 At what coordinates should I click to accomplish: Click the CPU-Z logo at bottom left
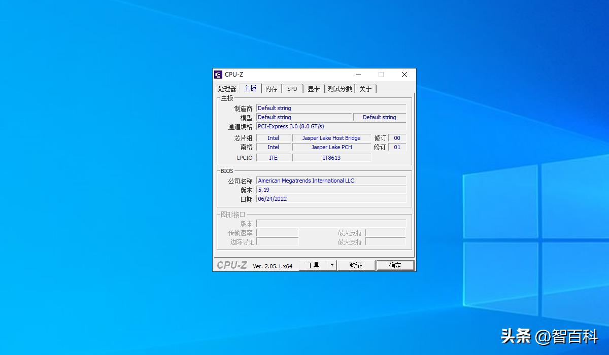(x=231, y=264)
